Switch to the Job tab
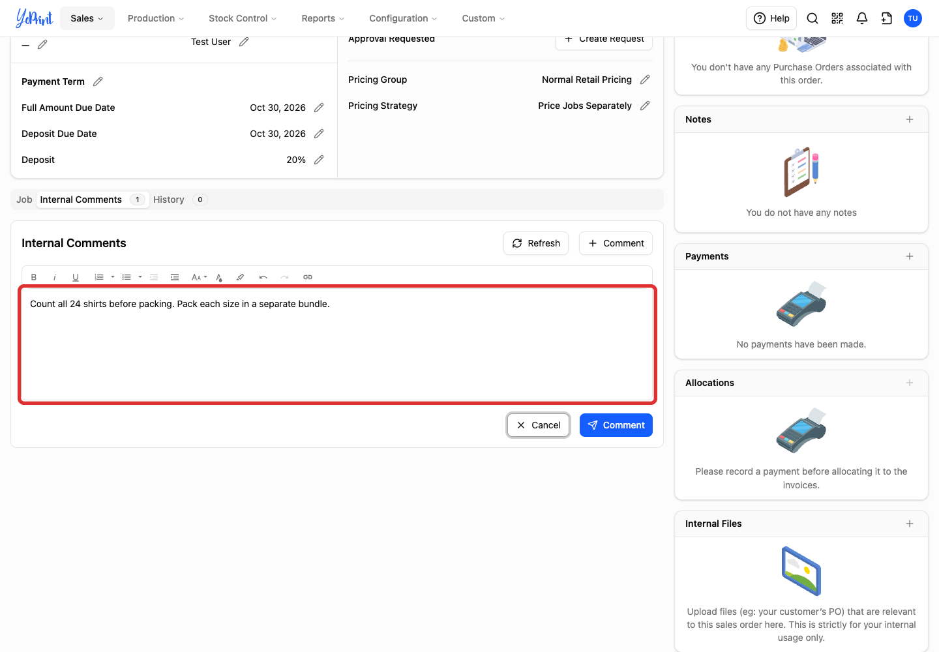The width and height of the screenshot is (939, 652). [x=24, y=200]
